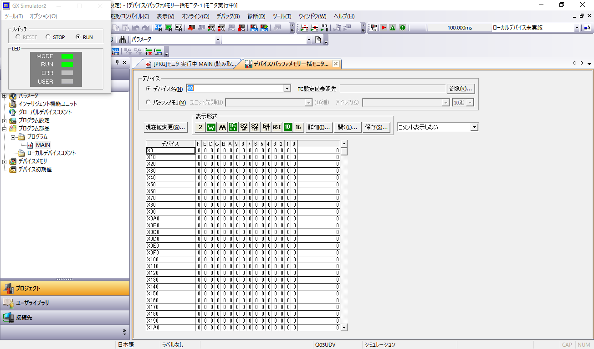
Task: Click the X0F0 device row label
Action: pos(170,252)
